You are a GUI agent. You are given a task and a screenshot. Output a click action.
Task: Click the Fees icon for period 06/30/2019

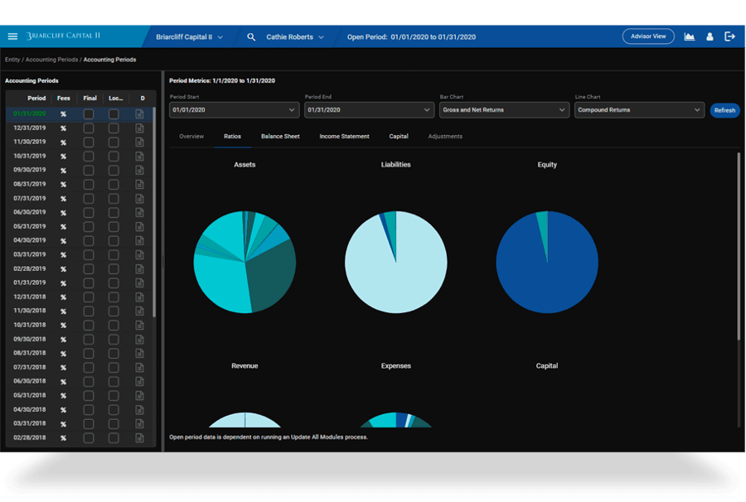coord(62,211)
